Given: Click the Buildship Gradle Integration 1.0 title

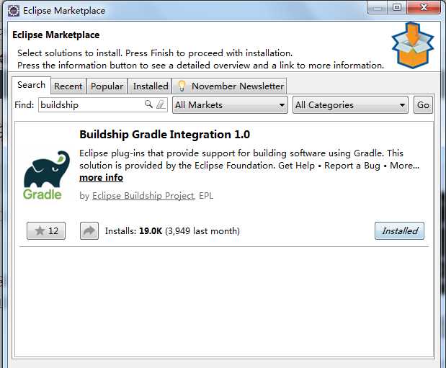Looking at the screenshot, I should click(x=165, y=134).
